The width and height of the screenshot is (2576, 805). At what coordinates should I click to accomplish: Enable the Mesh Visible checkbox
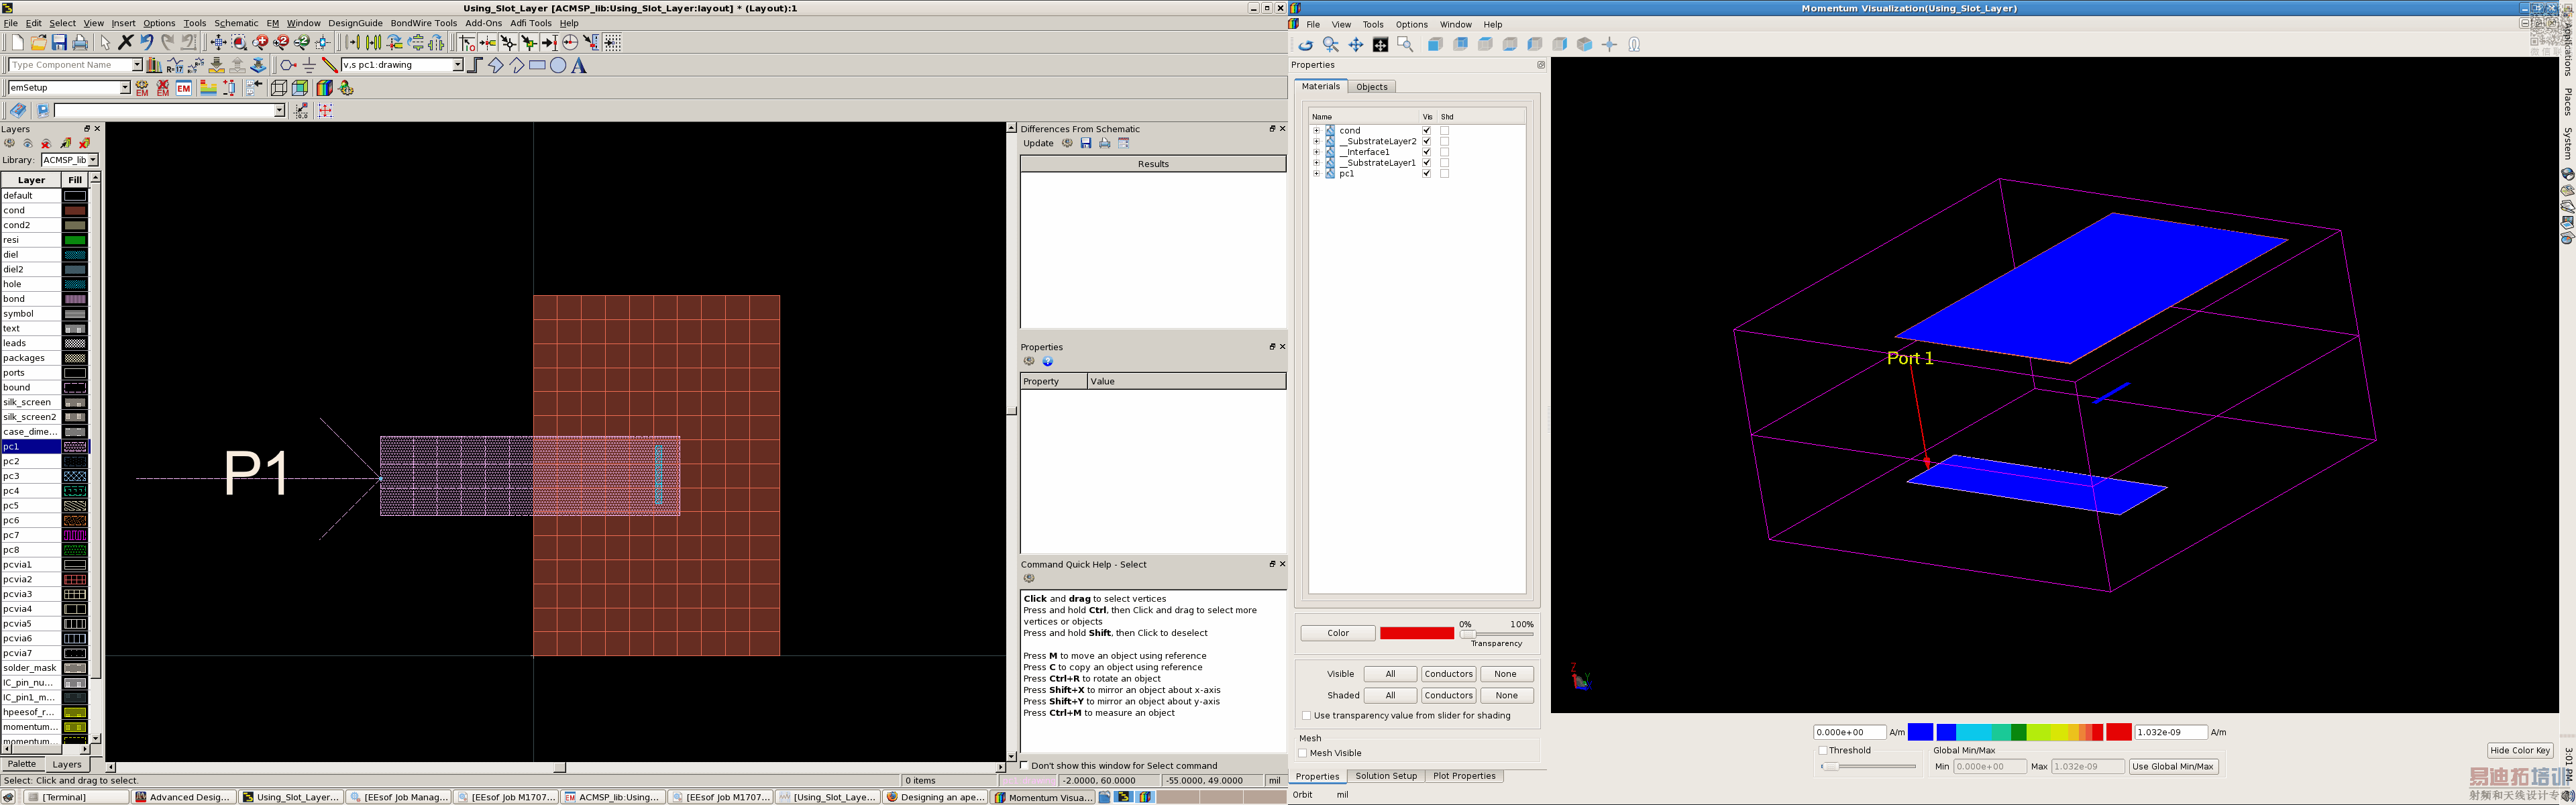point(1303,753)
